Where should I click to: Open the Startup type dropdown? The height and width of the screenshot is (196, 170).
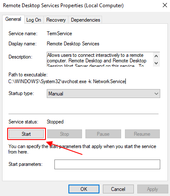pos(103,94)
